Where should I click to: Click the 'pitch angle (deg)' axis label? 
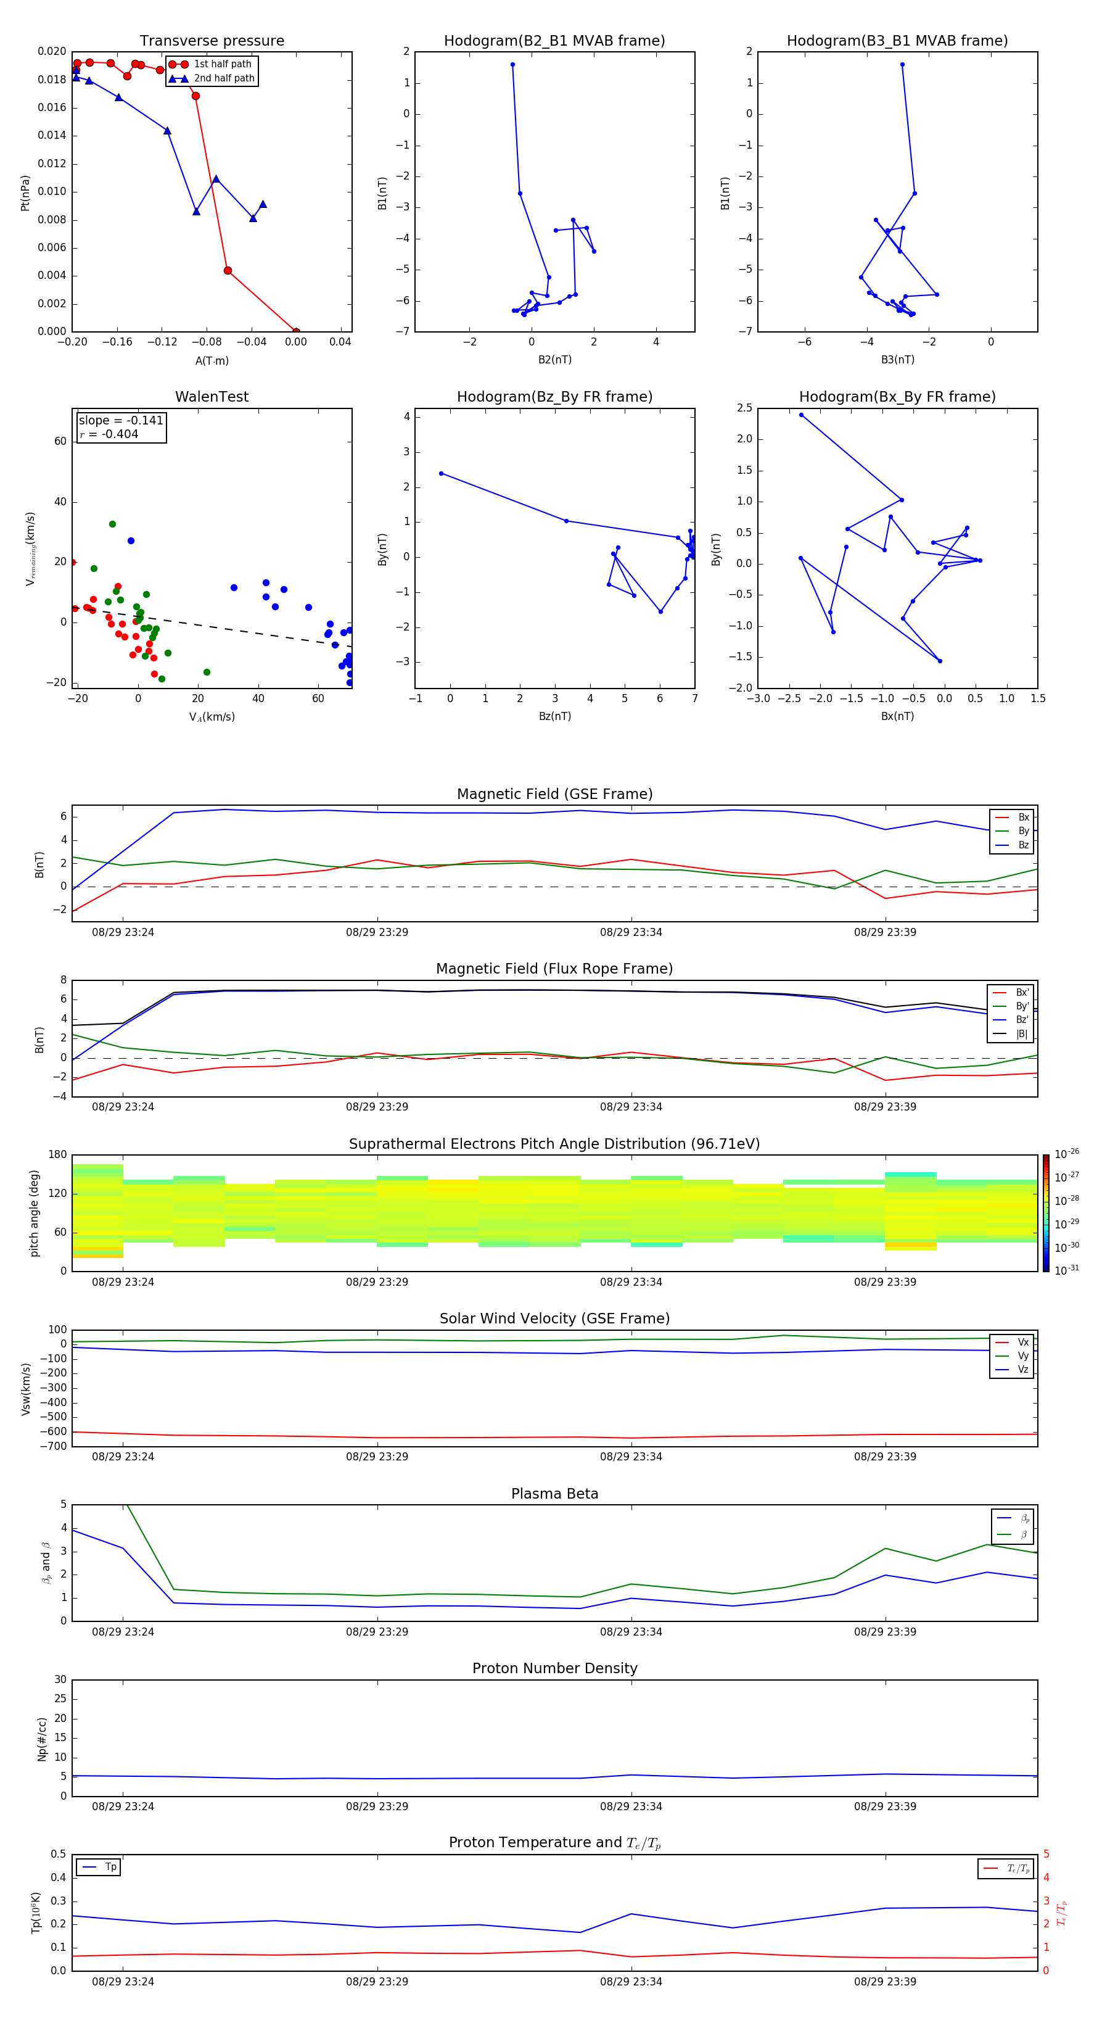[34, 1213]
